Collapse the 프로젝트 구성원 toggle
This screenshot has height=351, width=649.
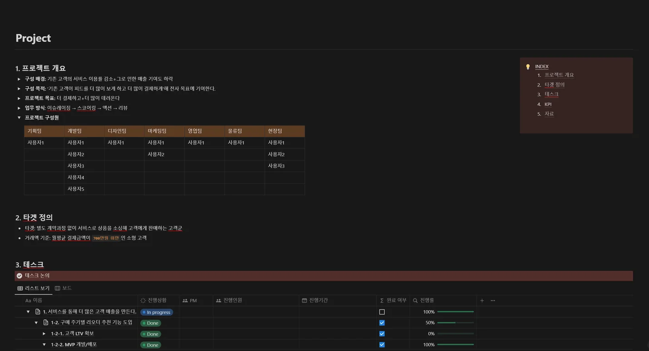coord(19,117)
